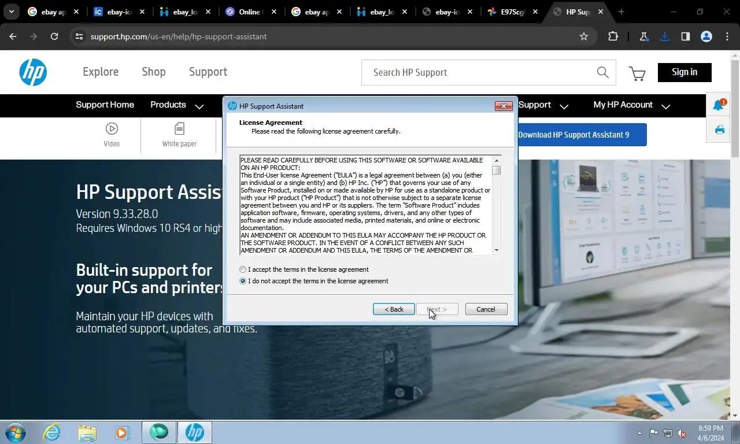Open Chrome profile avatar icon
The height and width of the screenshot is (444, 740).
tap(706, 36)
